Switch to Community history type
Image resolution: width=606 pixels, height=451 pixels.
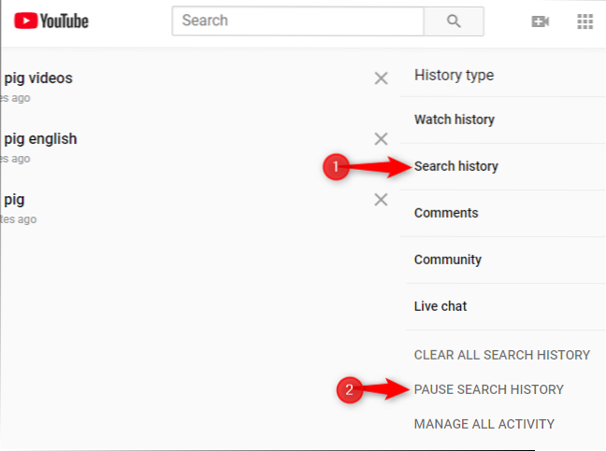pyautogui.click(x=448, y=260)
